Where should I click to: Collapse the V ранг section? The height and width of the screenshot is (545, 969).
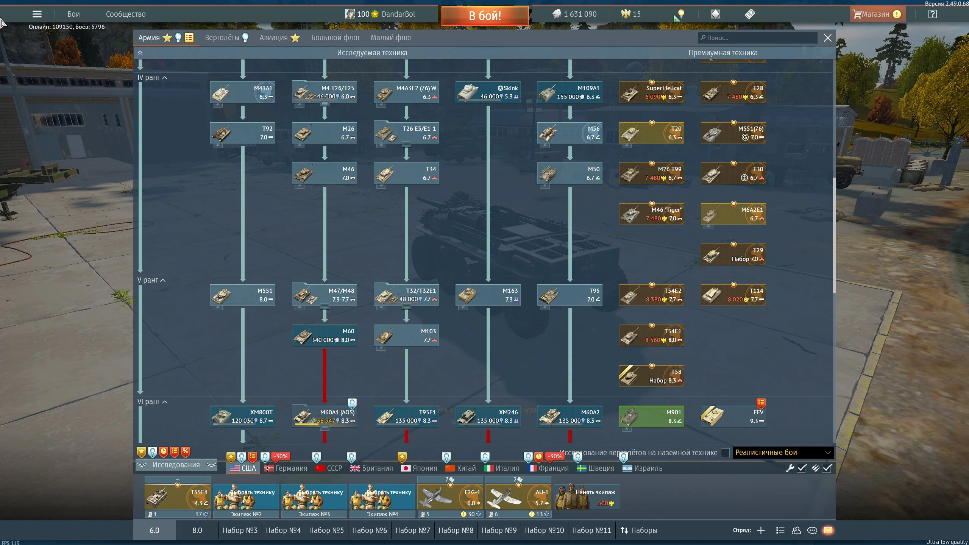tap(163, 280)
